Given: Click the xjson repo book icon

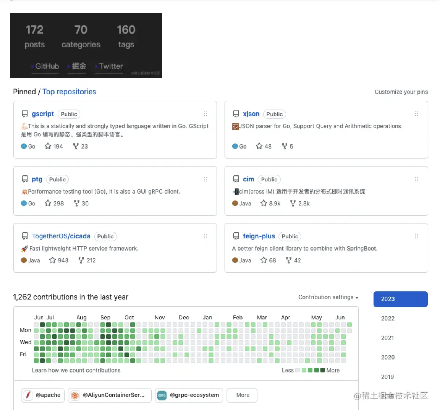Looking at the screenshot, I should [236, 114].
